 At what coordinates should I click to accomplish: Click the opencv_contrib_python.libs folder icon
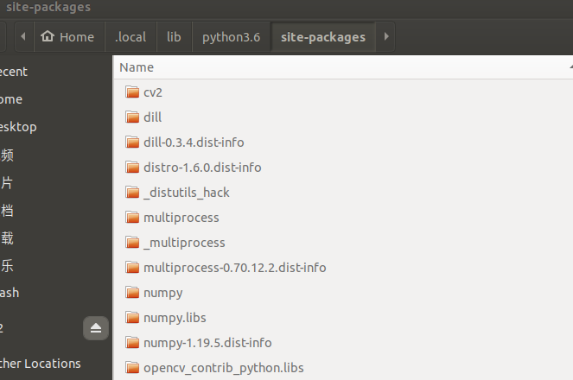pos(132,368)
